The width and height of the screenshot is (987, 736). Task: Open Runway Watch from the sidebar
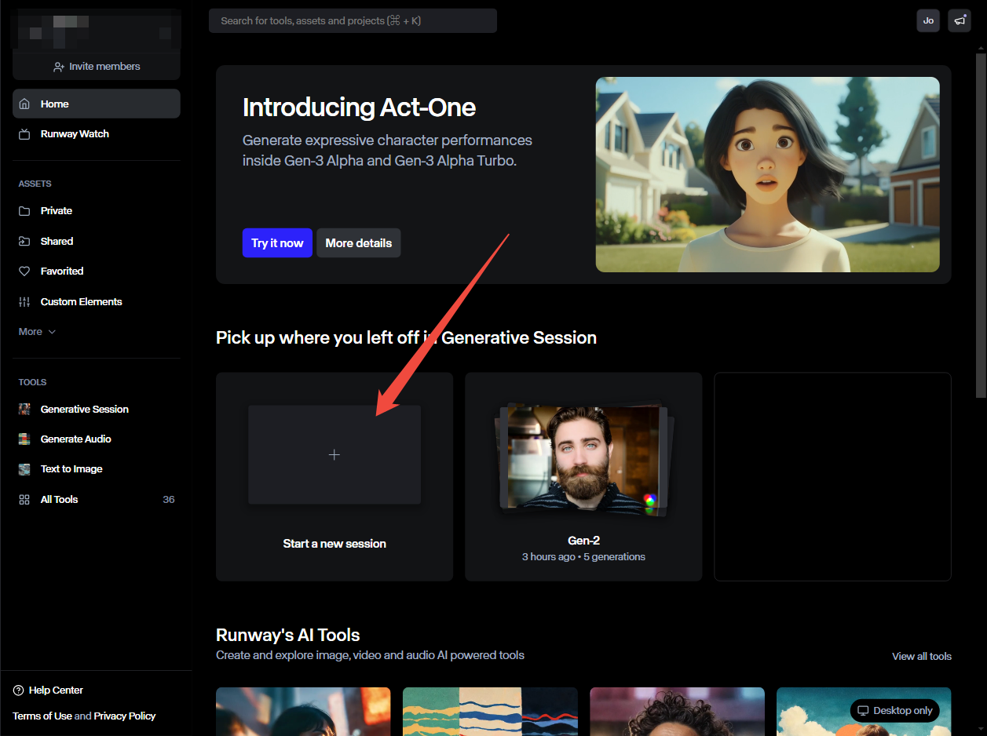97,134
